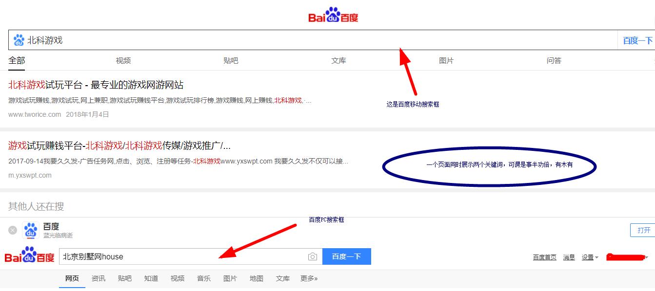This screenshot has width=655, height=291.
Task: Switch to the mobile 贴吧 tab
Action: tap(231, 60)
